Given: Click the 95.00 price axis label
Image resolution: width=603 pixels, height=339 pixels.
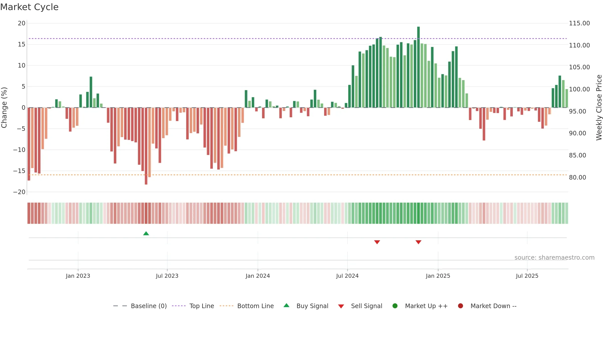Looking at the screenshot, I should tap(578, 111).
